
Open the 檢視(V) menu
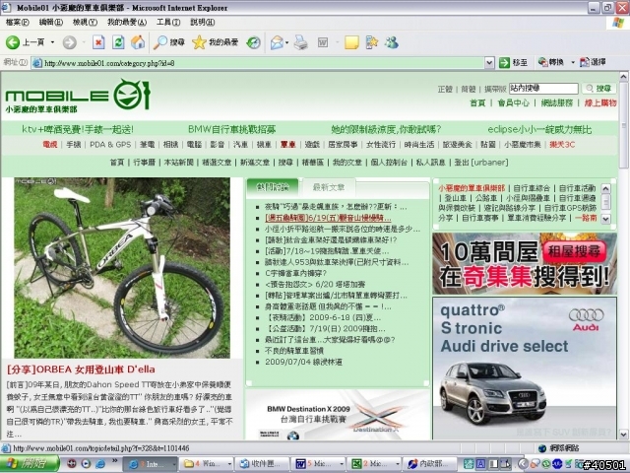click(85, 22)
